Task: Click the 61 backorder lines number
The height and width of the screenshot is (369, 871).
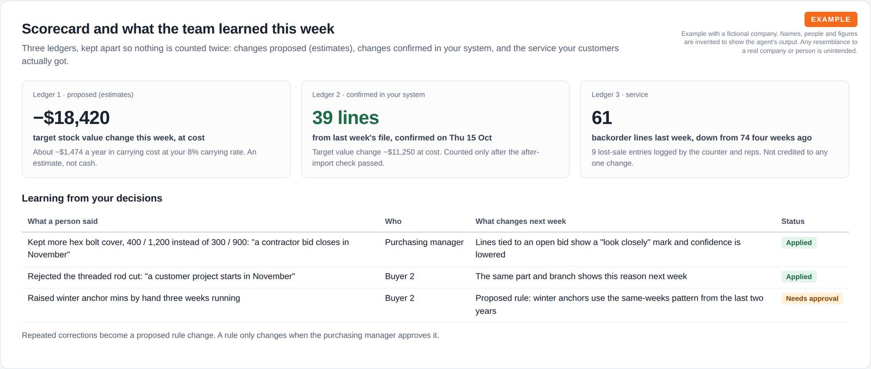Action: point(602,117)
